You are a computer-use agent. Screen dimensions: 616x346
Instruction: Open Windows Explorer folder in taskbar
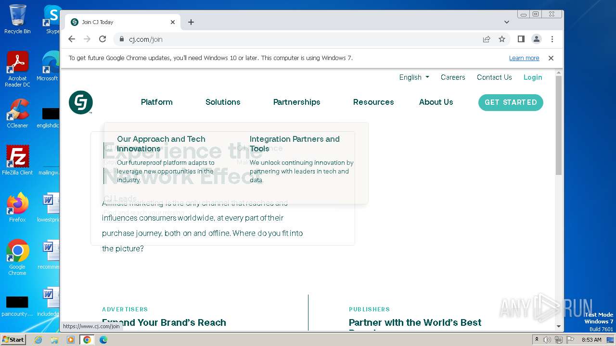[54, 340]
